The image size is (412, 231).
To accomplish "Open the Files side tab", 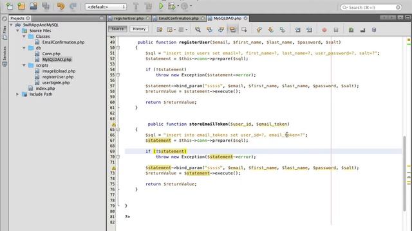I will click(5, 33).
